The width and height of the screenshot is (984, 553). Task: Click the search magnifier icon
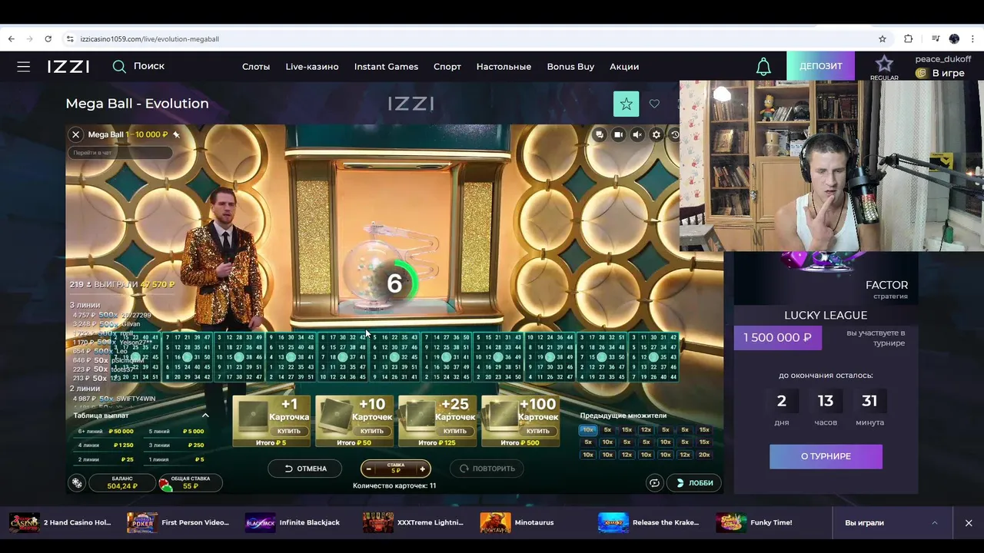119,67
